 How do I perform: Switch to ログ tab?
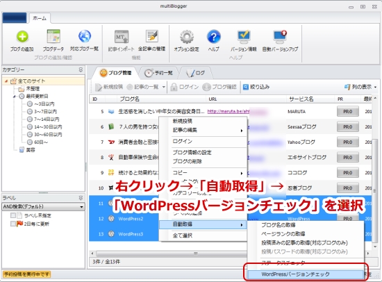coord(195,73)
